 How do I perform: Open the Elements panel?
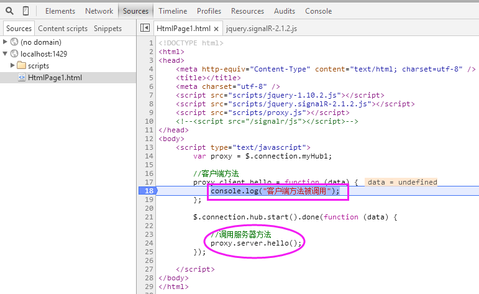[x=60, y=11]
